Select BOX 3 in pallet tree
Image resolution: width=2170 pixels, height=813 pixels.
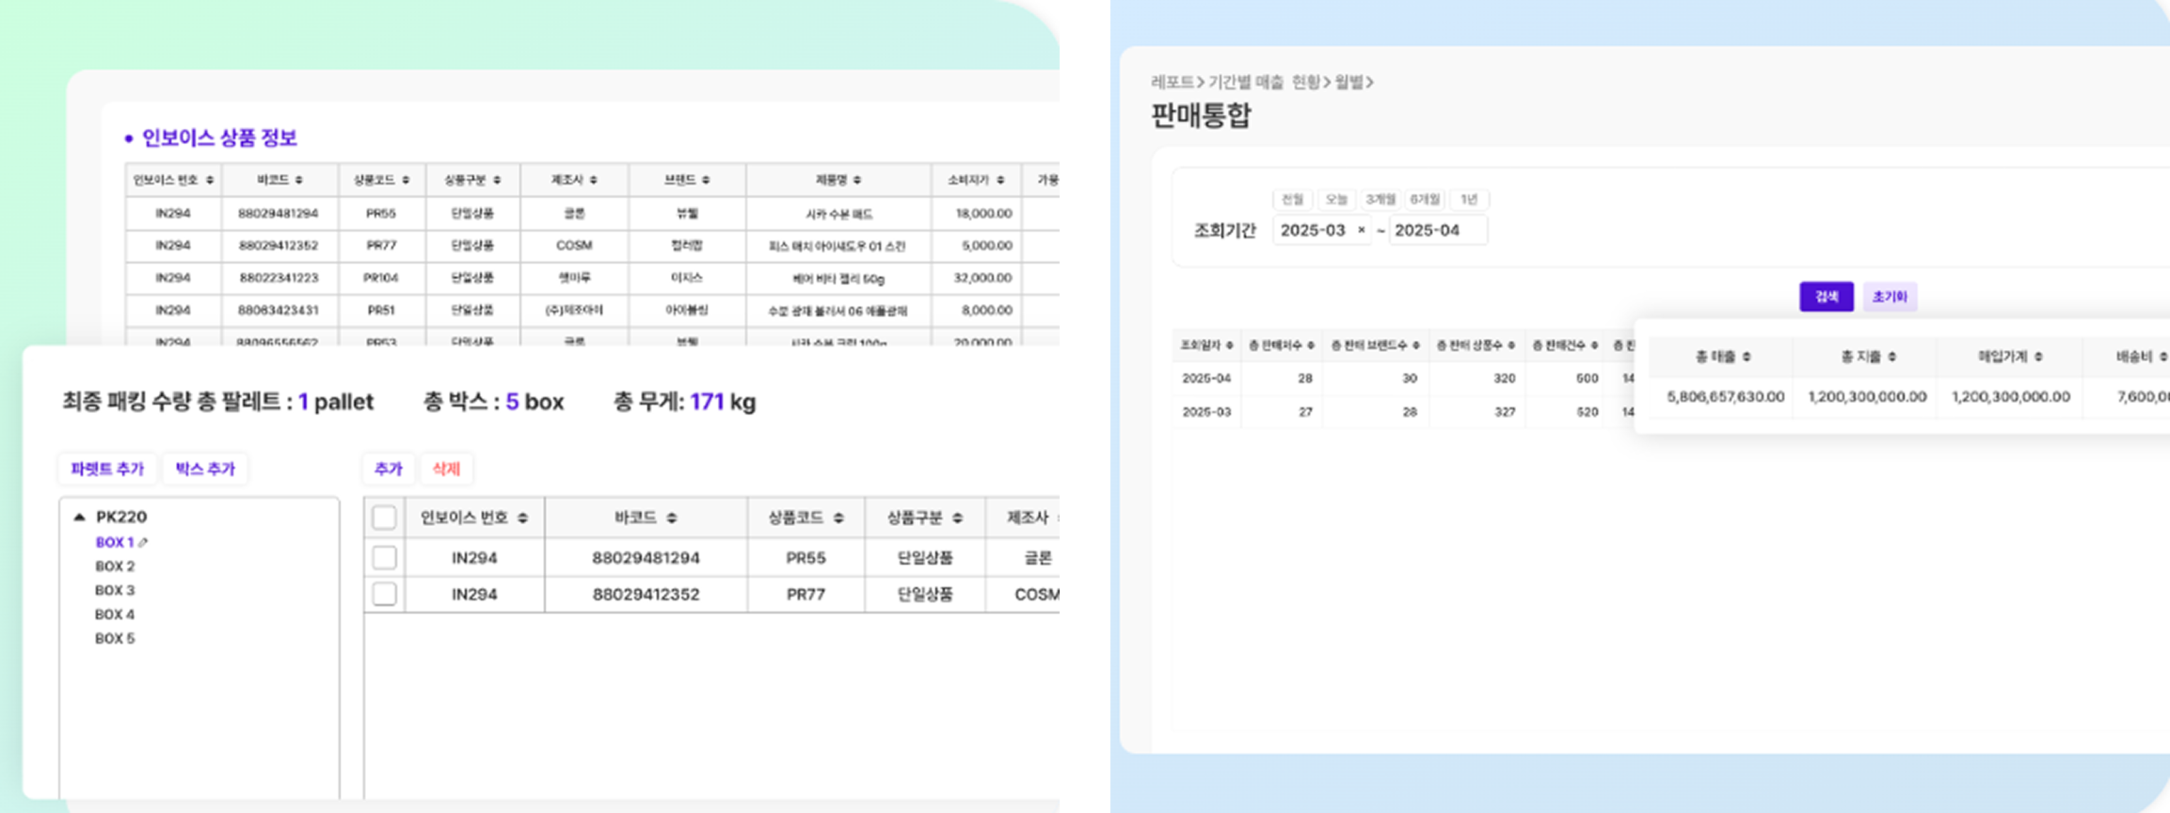pyautogui.click(x=115, y=590)
